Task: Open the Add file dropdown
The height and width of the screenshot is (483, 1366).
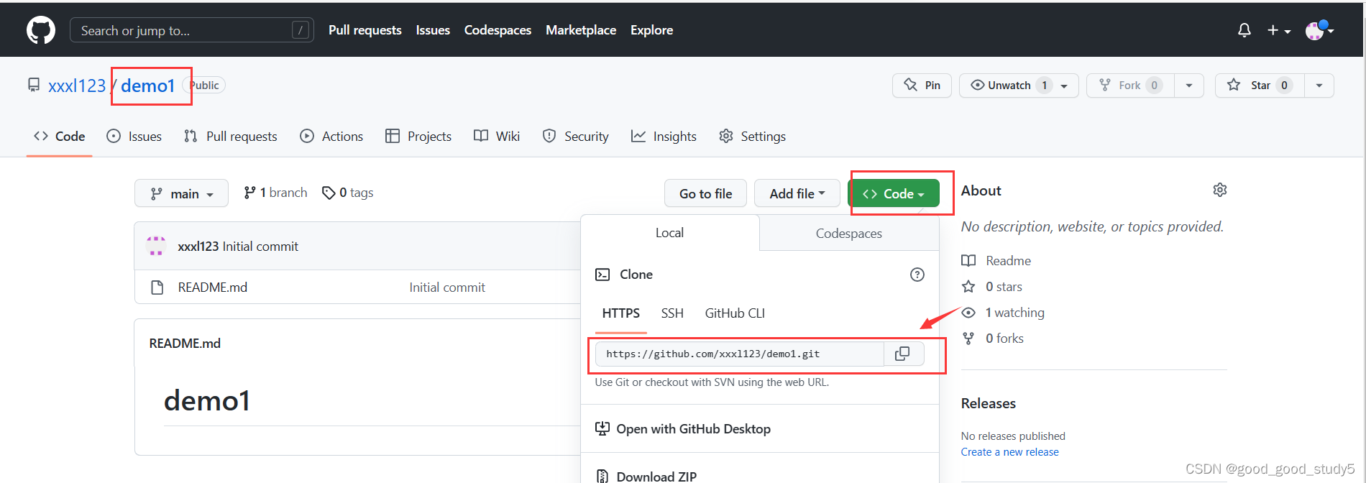Action: click(x=797, y=193)
